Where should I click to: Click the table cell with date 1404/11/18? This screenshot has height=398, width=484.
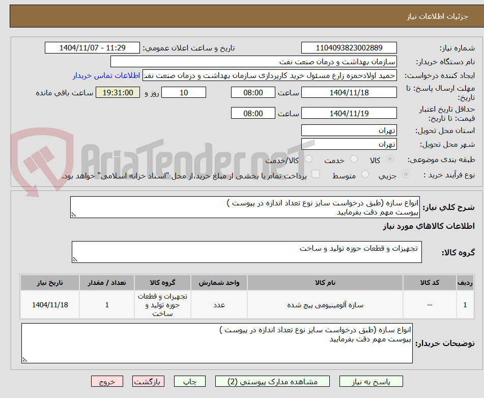pyautogui.click(x=50, y=305)
